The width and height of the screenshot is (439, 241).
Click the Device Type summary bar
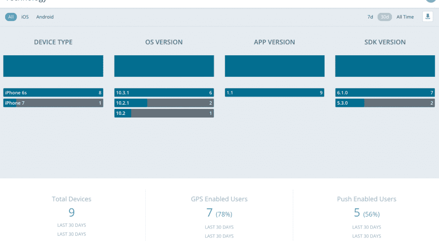pyautogui.click(x=53, y=66)
